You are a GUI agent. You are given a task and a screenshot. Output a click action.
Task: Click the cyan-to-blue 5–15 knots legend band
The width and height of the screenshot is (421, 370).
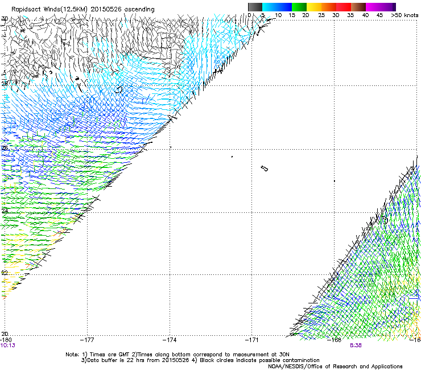277,7
